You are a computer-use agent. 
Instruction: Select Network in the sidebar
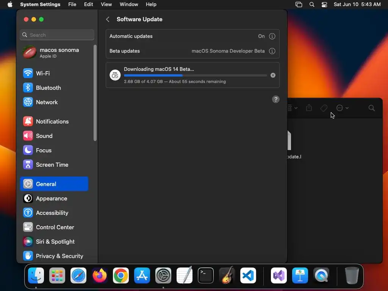click(54, 102)
